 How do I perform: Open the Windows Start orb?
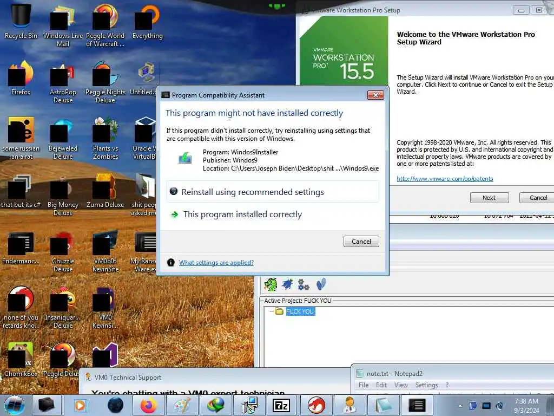[x=14, y=405]
